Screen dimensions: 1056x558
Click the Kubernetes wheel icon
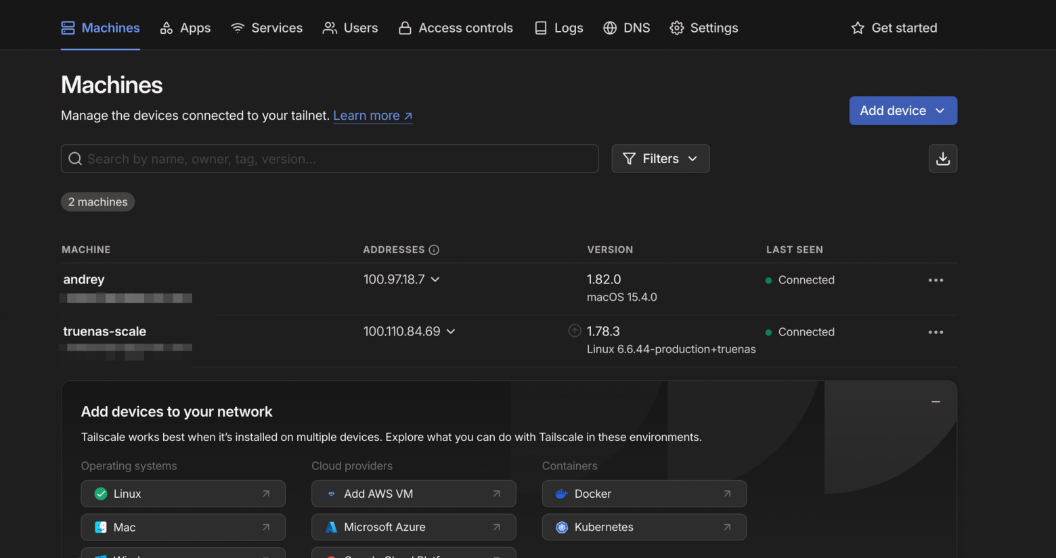pos(562,527)
